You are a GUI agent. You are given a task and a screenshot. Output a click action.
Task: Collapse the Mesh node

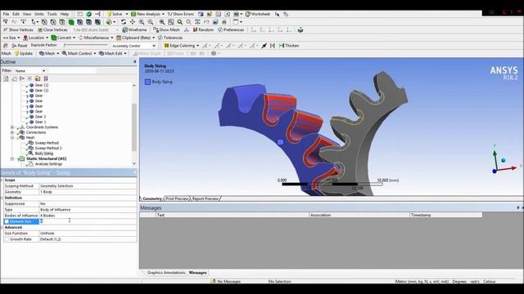[12, 138]
